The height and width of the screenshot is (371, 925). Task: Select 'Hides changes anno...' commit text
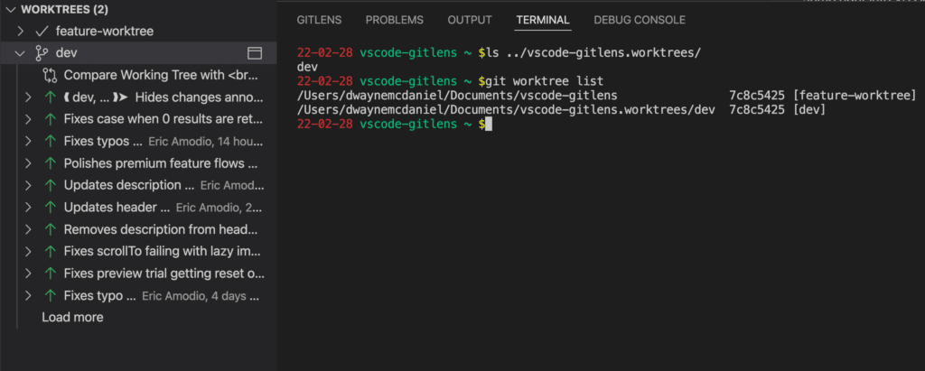(200, 97)
